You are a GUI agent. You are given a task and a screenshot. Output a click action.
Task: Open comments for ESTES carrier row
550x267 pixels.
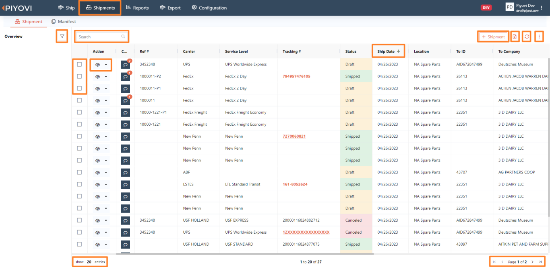click(126, 184)
